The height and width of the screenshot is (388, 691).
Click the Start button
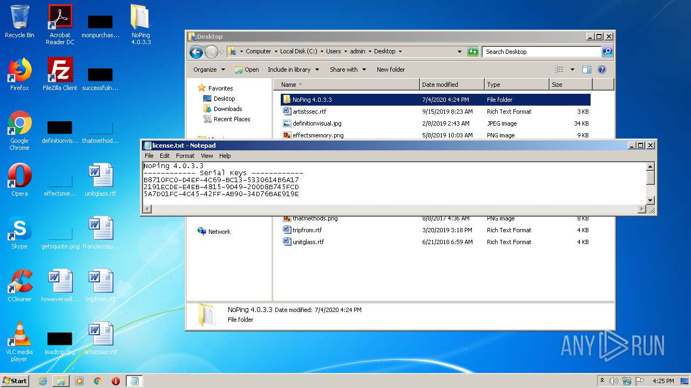(15, 381)
